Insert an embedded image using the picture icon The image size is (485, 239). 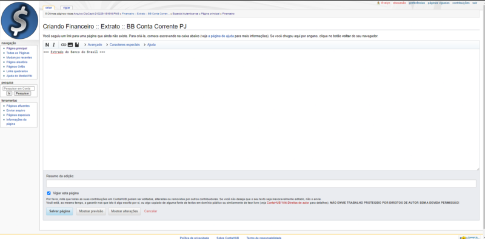point(70,45)
